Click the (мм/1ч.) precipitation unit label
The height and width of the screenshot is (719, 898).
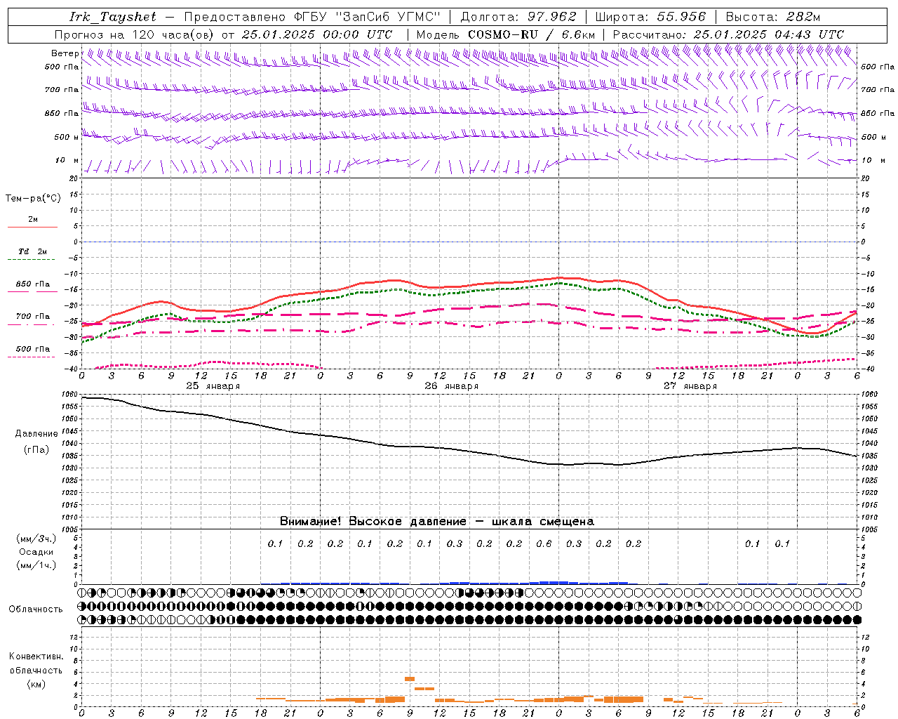pos(36,565)
